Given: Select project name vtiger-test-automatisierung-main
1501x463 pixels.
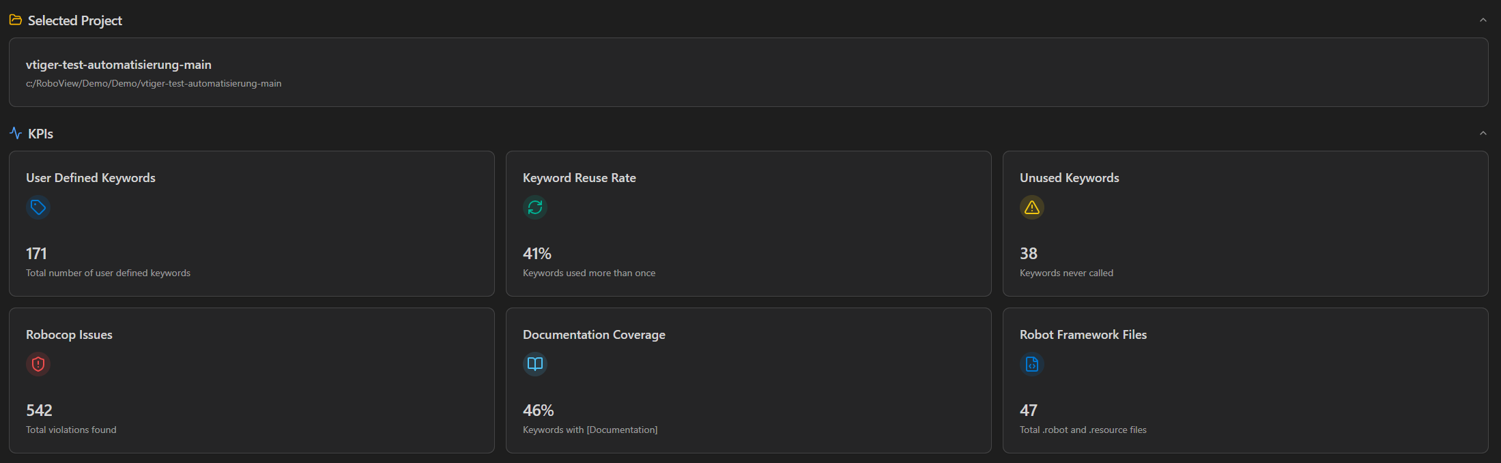Looking at the screenshot, I should click(119, 65).
